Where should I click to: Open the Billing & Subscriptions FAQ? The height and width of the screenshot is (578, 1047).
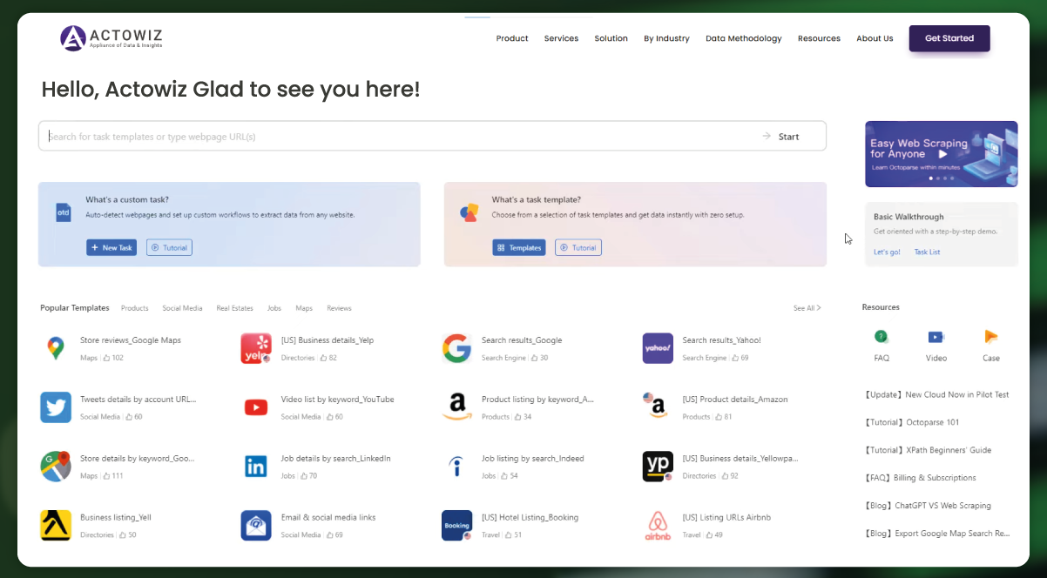(920, 478)
